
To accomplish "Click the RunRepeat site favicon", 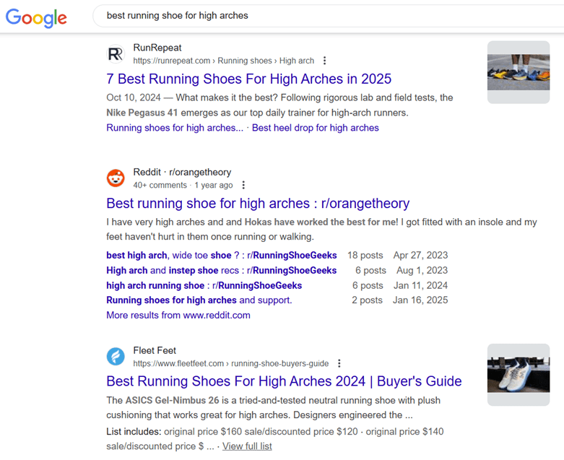I will point(116,54).
